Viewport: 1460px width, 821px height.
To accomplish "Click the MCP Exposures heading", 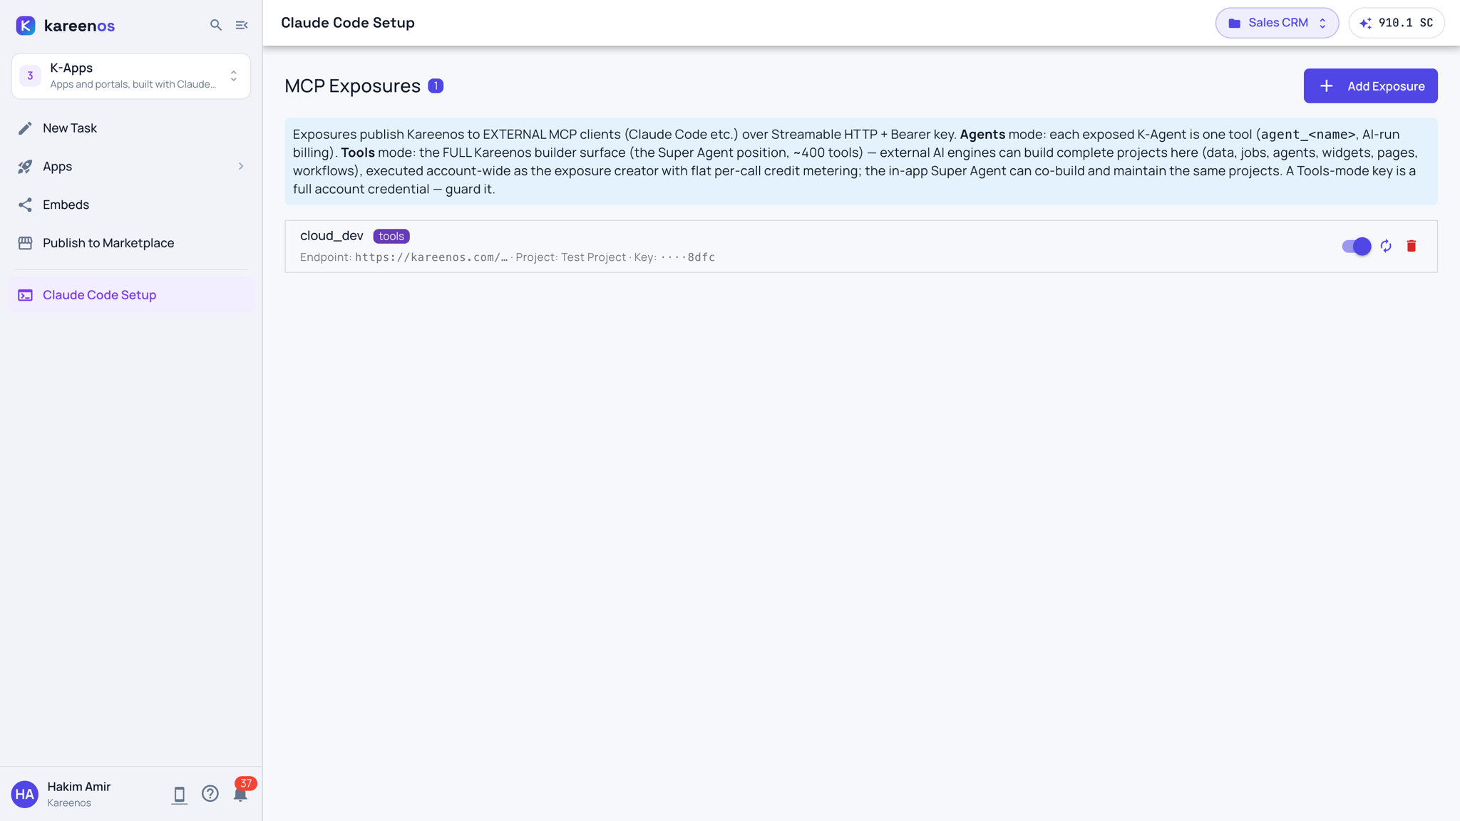I will tap(352, 86).
